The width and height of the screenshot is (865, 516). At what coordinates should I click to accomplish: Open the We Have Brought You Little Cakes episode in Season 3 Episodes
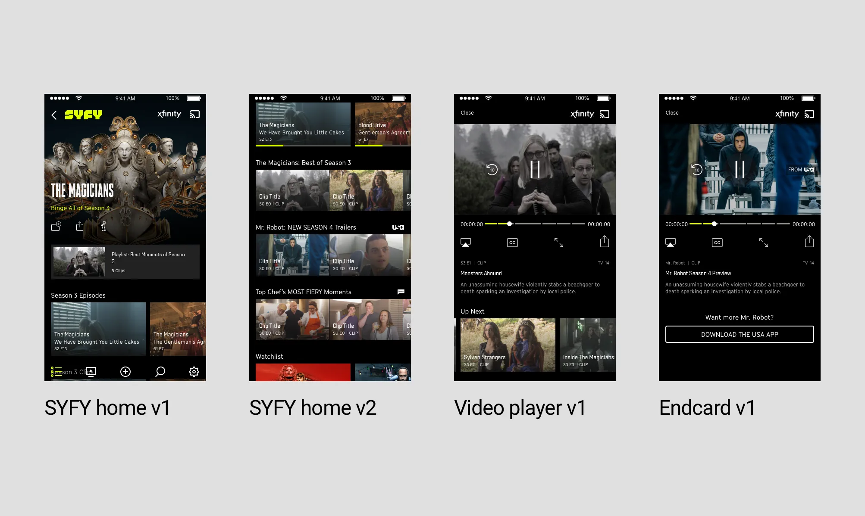pos(98,329)
